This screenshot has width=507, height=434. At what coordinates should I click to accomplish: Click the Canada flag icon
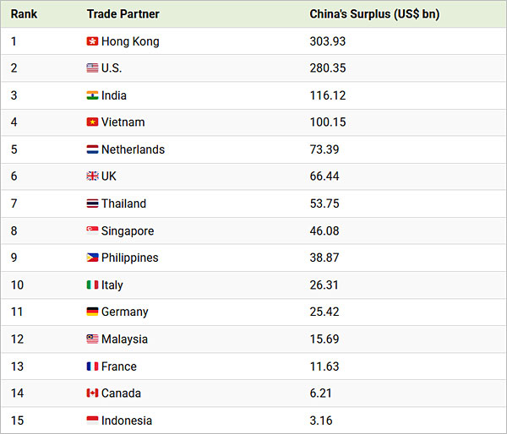(92, 393)
